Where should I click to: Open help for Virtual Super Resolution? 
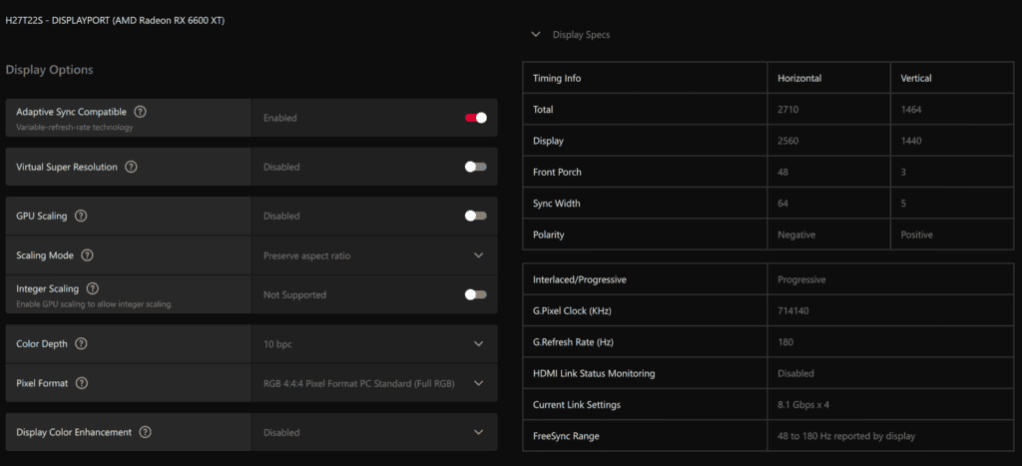coord(131,167)
